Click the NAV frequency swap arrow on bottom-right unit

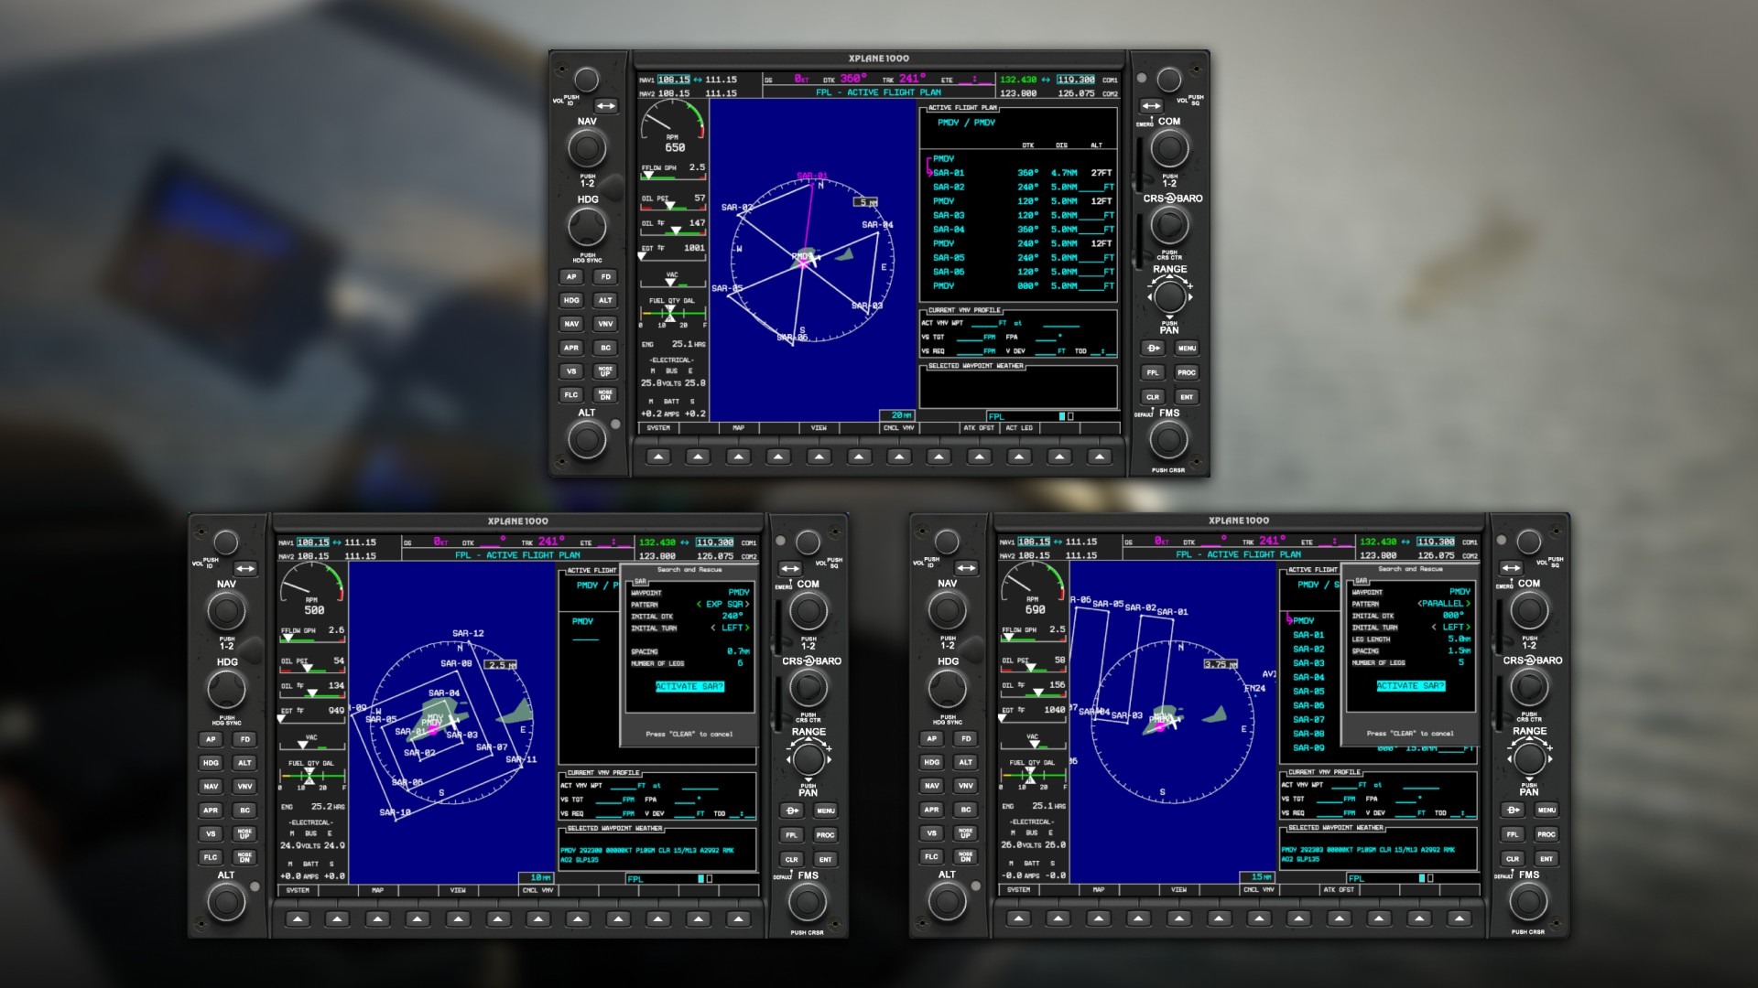pos(966,568)
